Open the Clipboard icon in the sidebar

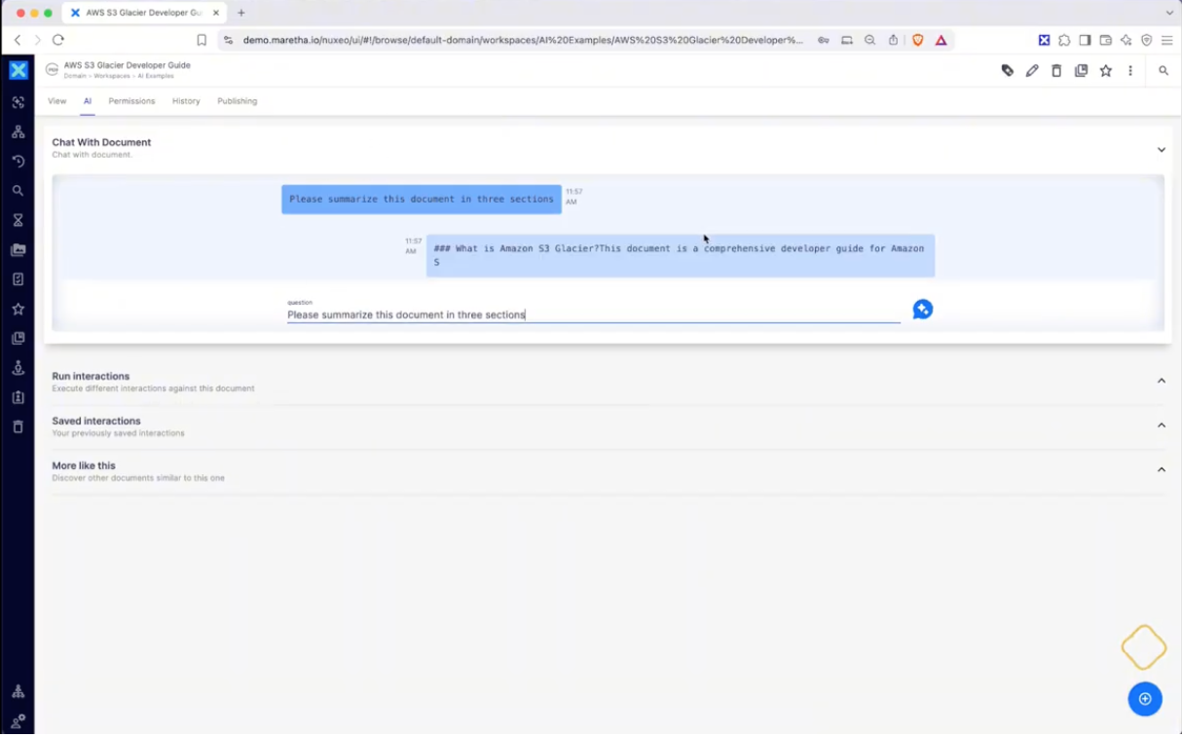(x=18, y=397)
